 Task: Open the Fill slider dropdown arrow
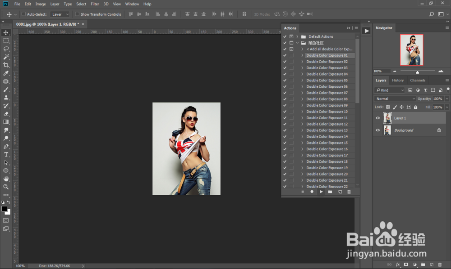point(447,107)
